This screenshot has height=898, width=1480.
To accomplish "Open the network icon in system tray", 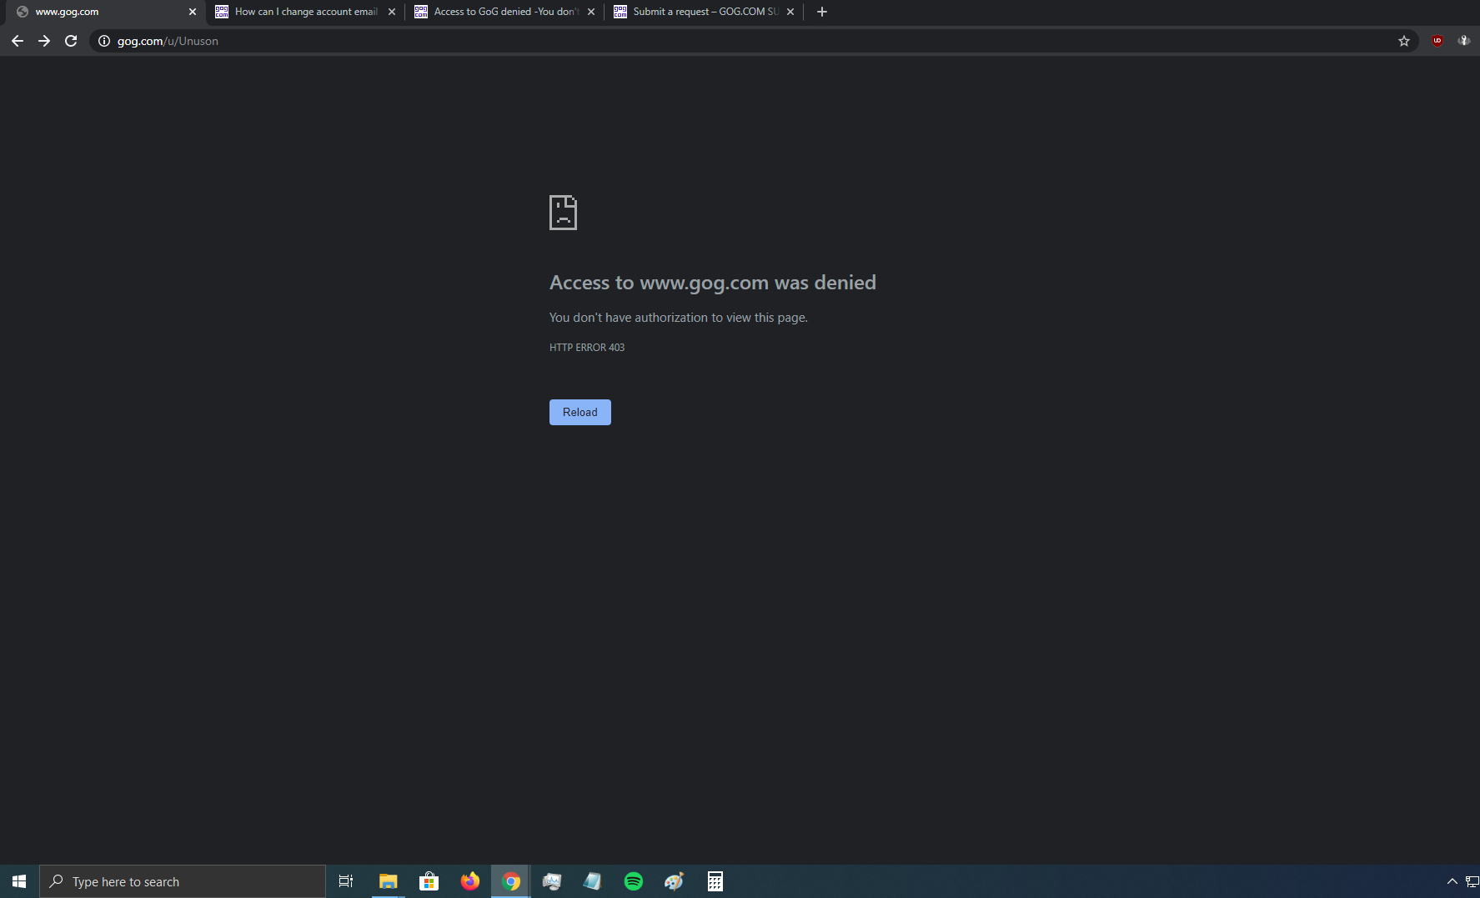I will click(x=1472, y=881).
